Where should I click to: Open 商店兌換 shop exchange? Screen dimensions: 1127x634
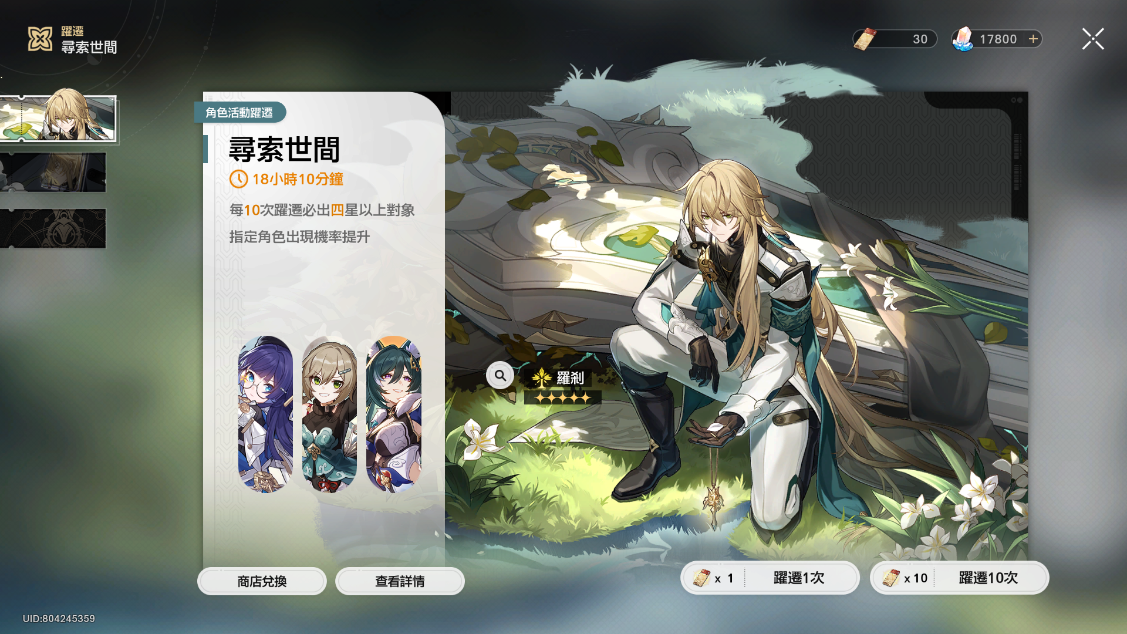coord(262,581)
